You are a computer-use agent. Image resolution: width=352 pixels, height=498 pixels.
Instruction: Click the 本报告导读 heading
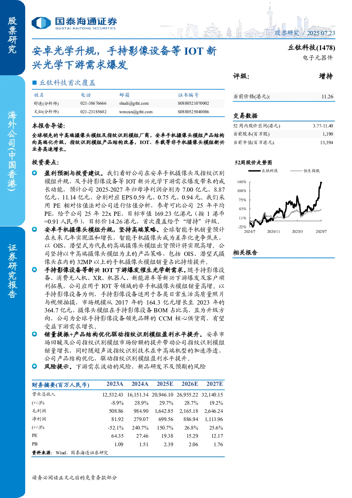(49, 126)
